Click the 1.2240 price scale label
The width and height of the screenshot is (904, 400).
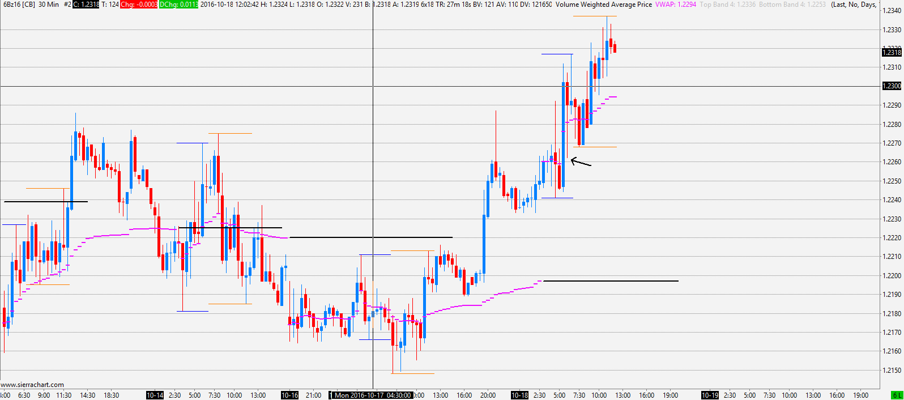coord(892,200)
